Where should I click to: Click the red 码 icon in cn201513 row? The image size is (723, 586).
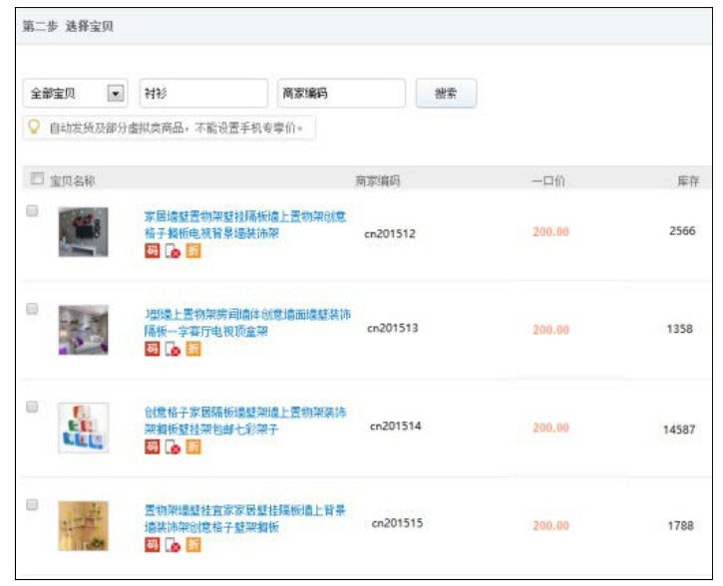click(153, 349)
